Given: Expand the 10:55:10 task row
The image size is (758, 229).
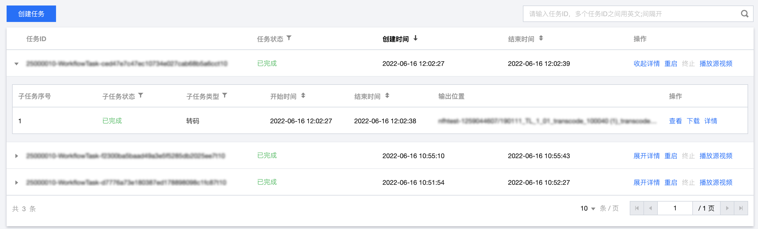Looking at the screenshot, I should (16, 156).
